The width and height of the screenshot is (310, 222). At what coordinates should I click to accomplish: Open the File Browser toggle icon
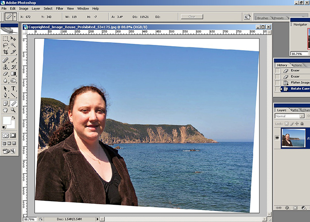coord(247,17)
